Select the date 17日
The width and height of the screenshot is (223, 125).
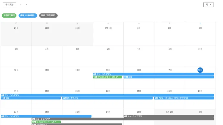[169, 70]
